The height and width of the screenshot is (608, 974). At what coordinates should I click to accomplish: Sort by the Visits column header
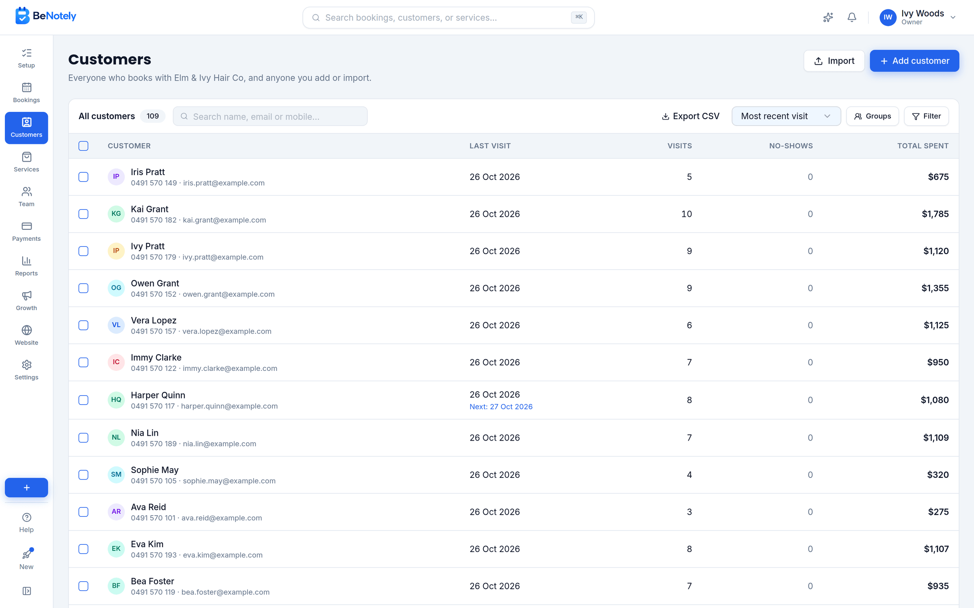(x=679, y=146)
